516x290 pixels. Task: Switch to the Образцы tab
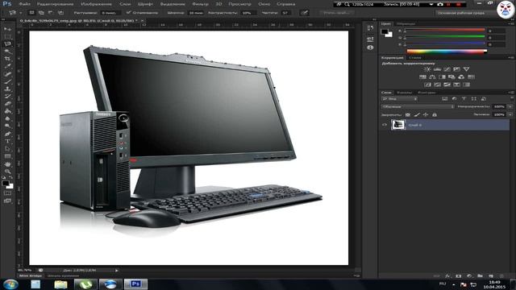click(x=406, y=23)
